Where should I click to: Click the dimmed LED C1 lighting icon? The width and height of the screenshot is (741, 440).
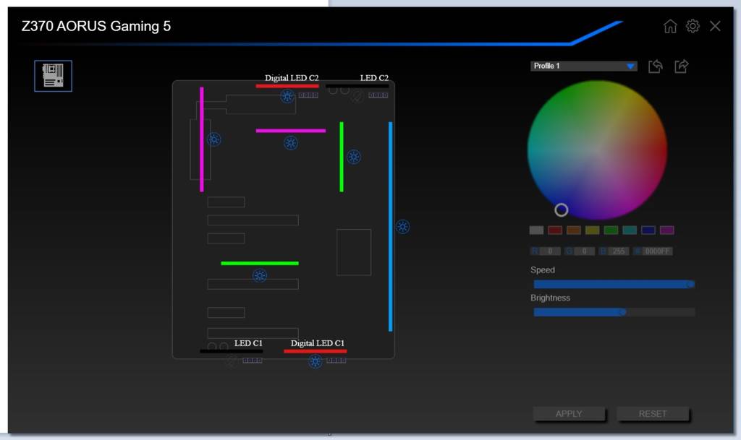[231, 362]
